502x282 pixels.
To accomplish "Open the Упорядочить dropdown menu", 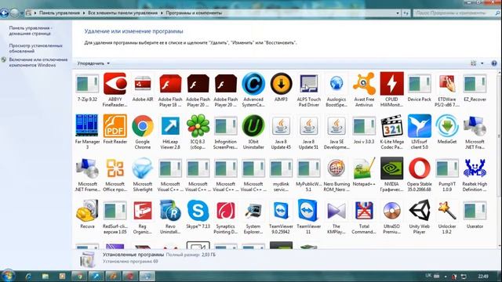I will click(93, 63).
